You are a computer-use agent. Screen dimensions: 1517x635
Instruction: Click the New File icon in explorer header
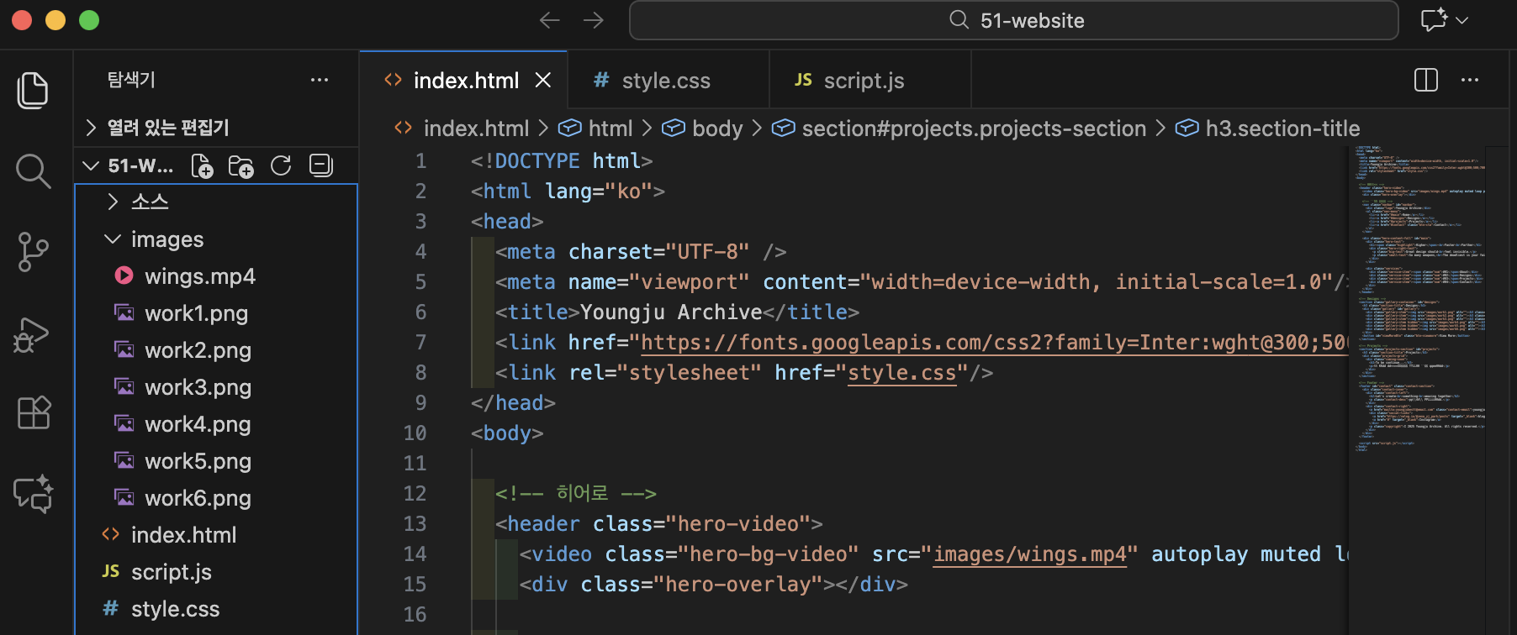(x=202, y=166)
